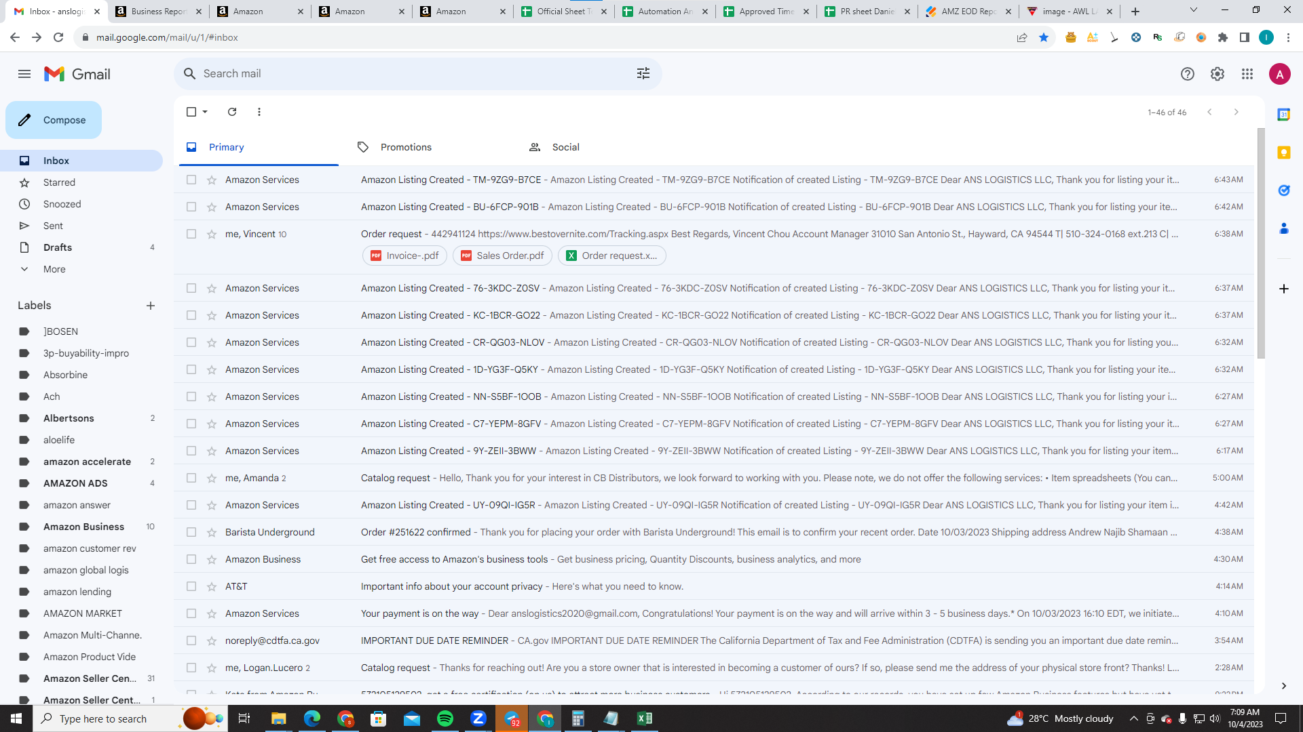Go to older messages arrow
This screenshot has width=1303, height=732.
pyautogui.click(x=1236, y=112)
